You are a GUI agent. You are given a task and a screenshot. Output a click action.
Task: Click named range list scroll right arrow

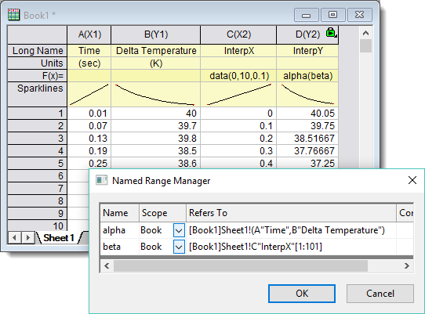406,265
